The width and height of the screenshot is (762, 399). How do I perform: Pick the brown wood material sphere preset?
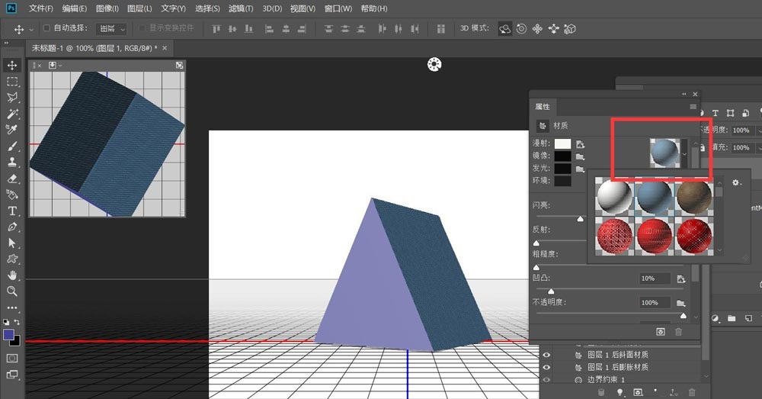pos(694,196)
